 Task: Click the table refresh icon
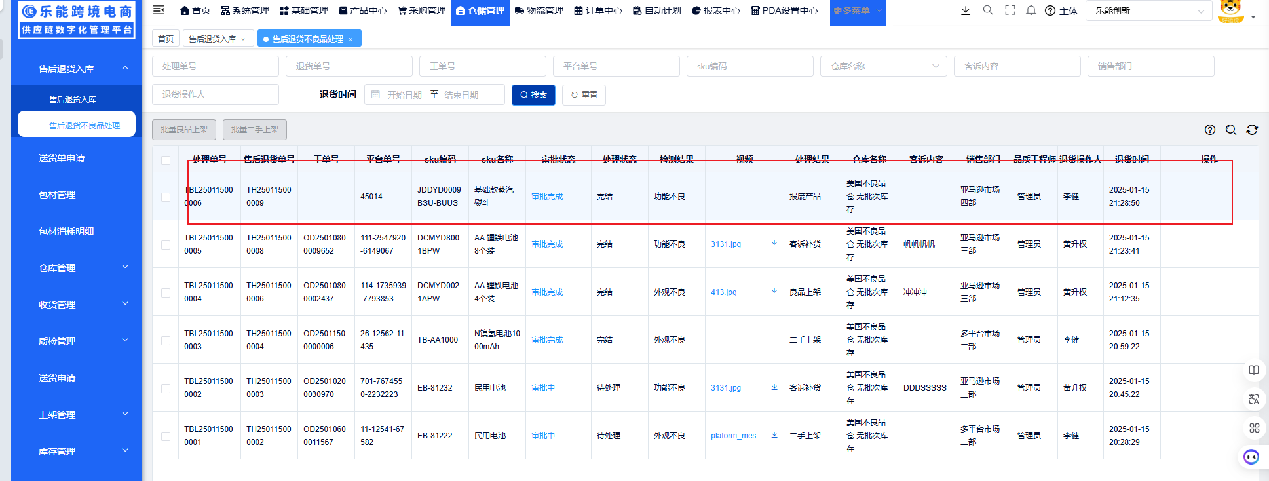pyautogui.click(x=1251, y=130)
